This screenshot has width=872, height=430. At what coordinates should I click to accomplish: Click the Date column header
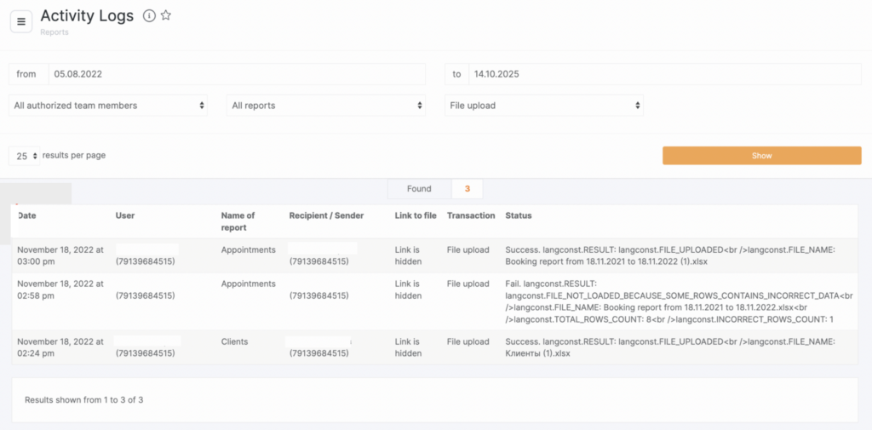[x=27, y=215]
